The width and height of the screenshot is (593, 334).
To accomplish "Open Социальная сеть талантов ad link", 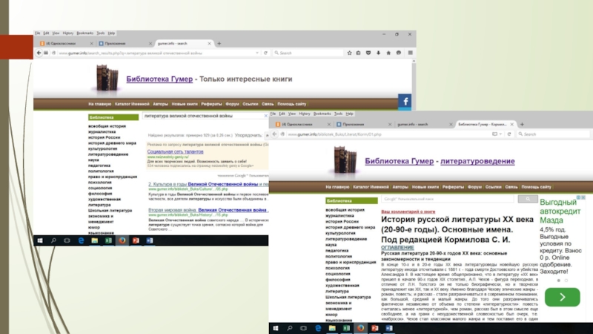I will [x=175, y=151].
